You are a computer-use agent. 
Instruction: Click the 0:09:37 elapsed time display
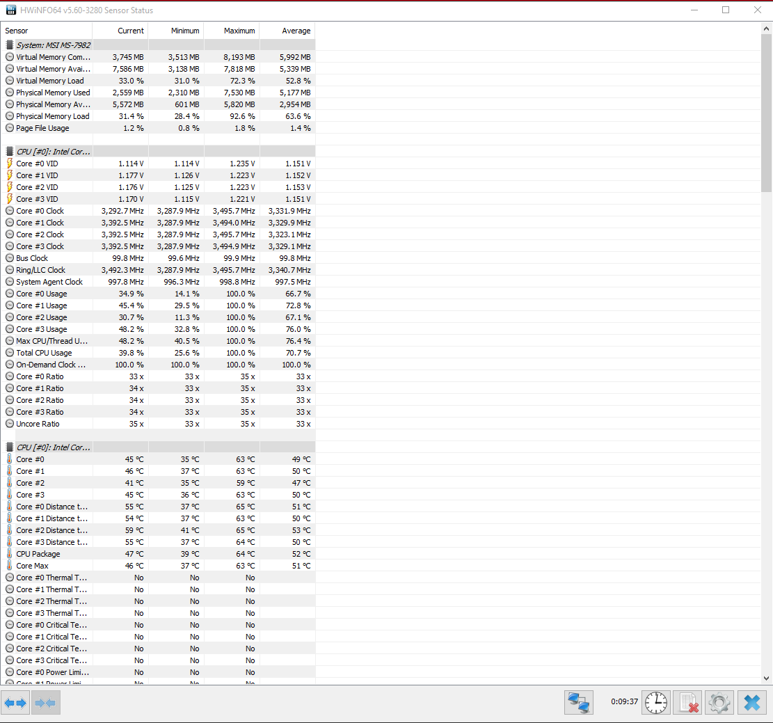pyautogui.click(x=624, y=701)
